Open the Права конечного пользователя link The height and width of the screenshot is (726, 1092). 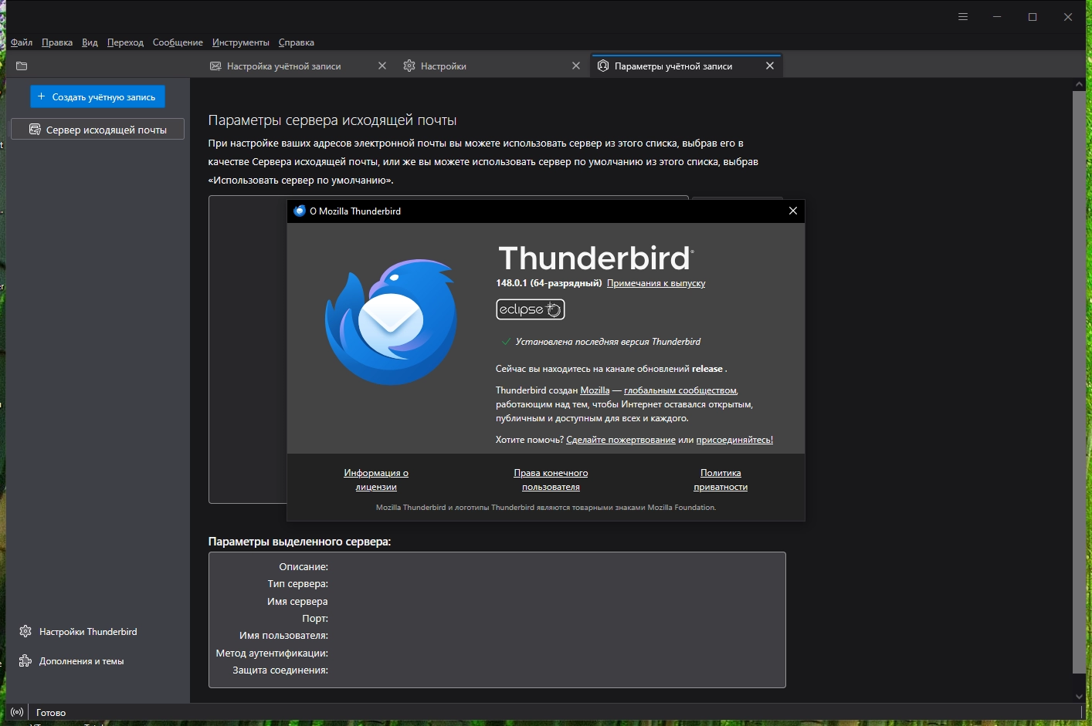click(551, 480)
